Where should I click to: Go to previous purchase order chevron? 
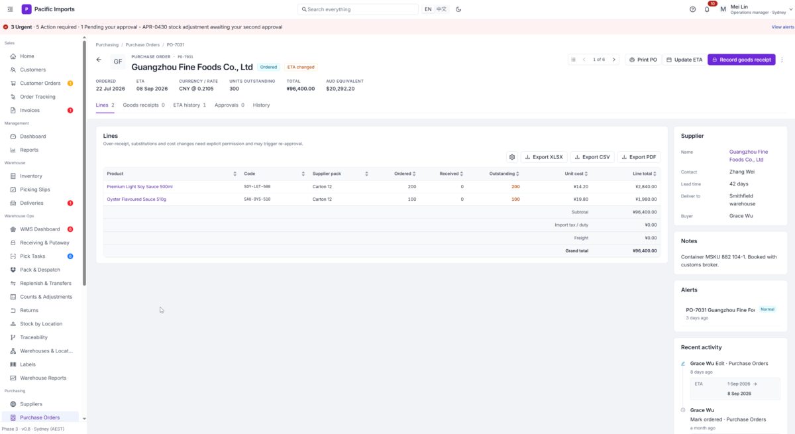tap(584, 60)
